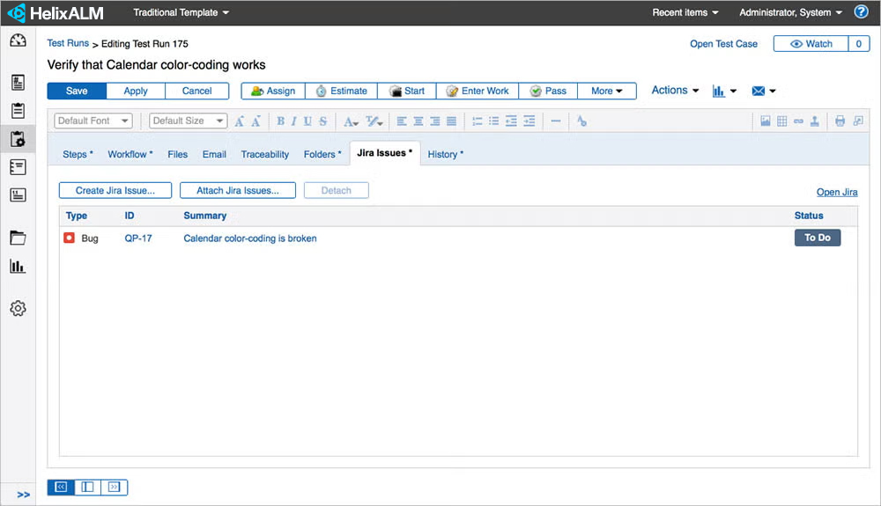
Task: Open the Actions dropdown
Action: [675, 91]
